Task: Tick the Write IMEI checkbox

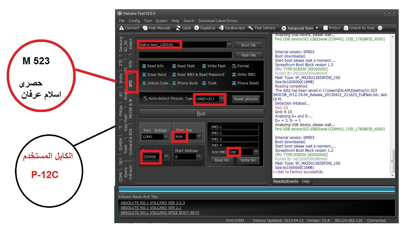Action: [234, 75]
